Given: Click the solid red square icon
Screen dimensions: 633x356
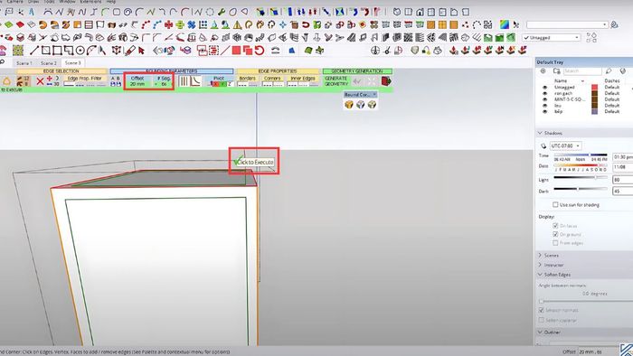Looking at the screenshot, I should pos(236,51).
